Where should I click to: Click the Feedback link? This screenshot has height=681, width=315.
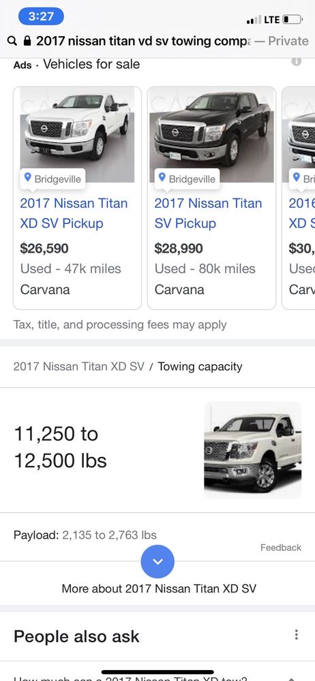pos(281,548)
